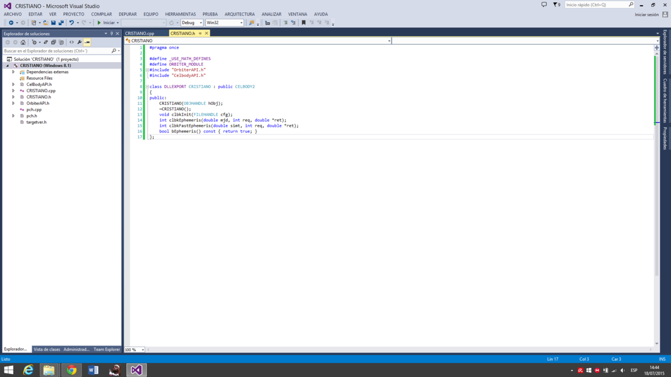Viewport: 671px width, 377px height.
Task: Open the Win32 platform dropdown
Action: pyautogui.click(x=224, y=23)
